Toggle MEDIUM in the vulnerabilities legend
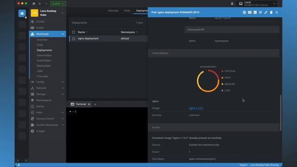The height and width of the screenshot is (167, 297). point(228,84)
